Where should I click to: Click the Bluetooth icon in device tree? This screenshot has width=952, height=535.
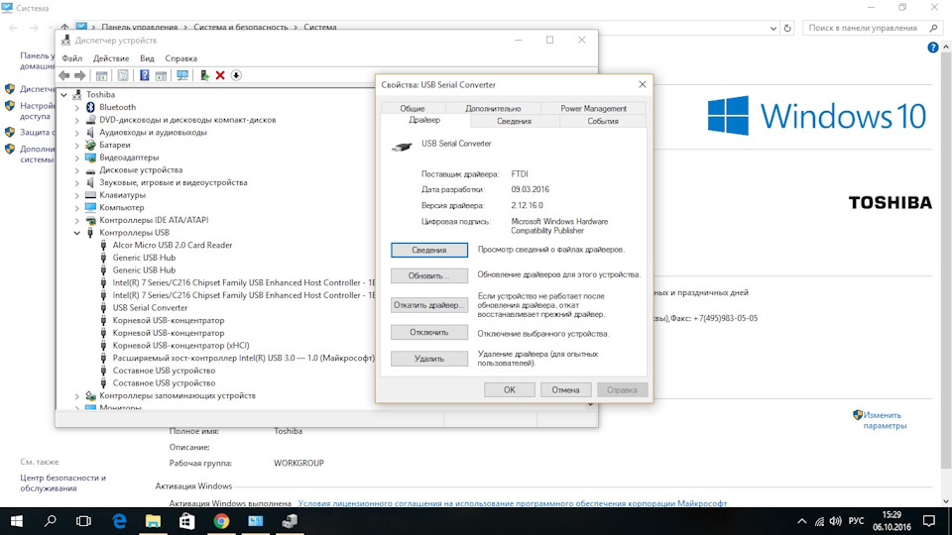[90, 107]
